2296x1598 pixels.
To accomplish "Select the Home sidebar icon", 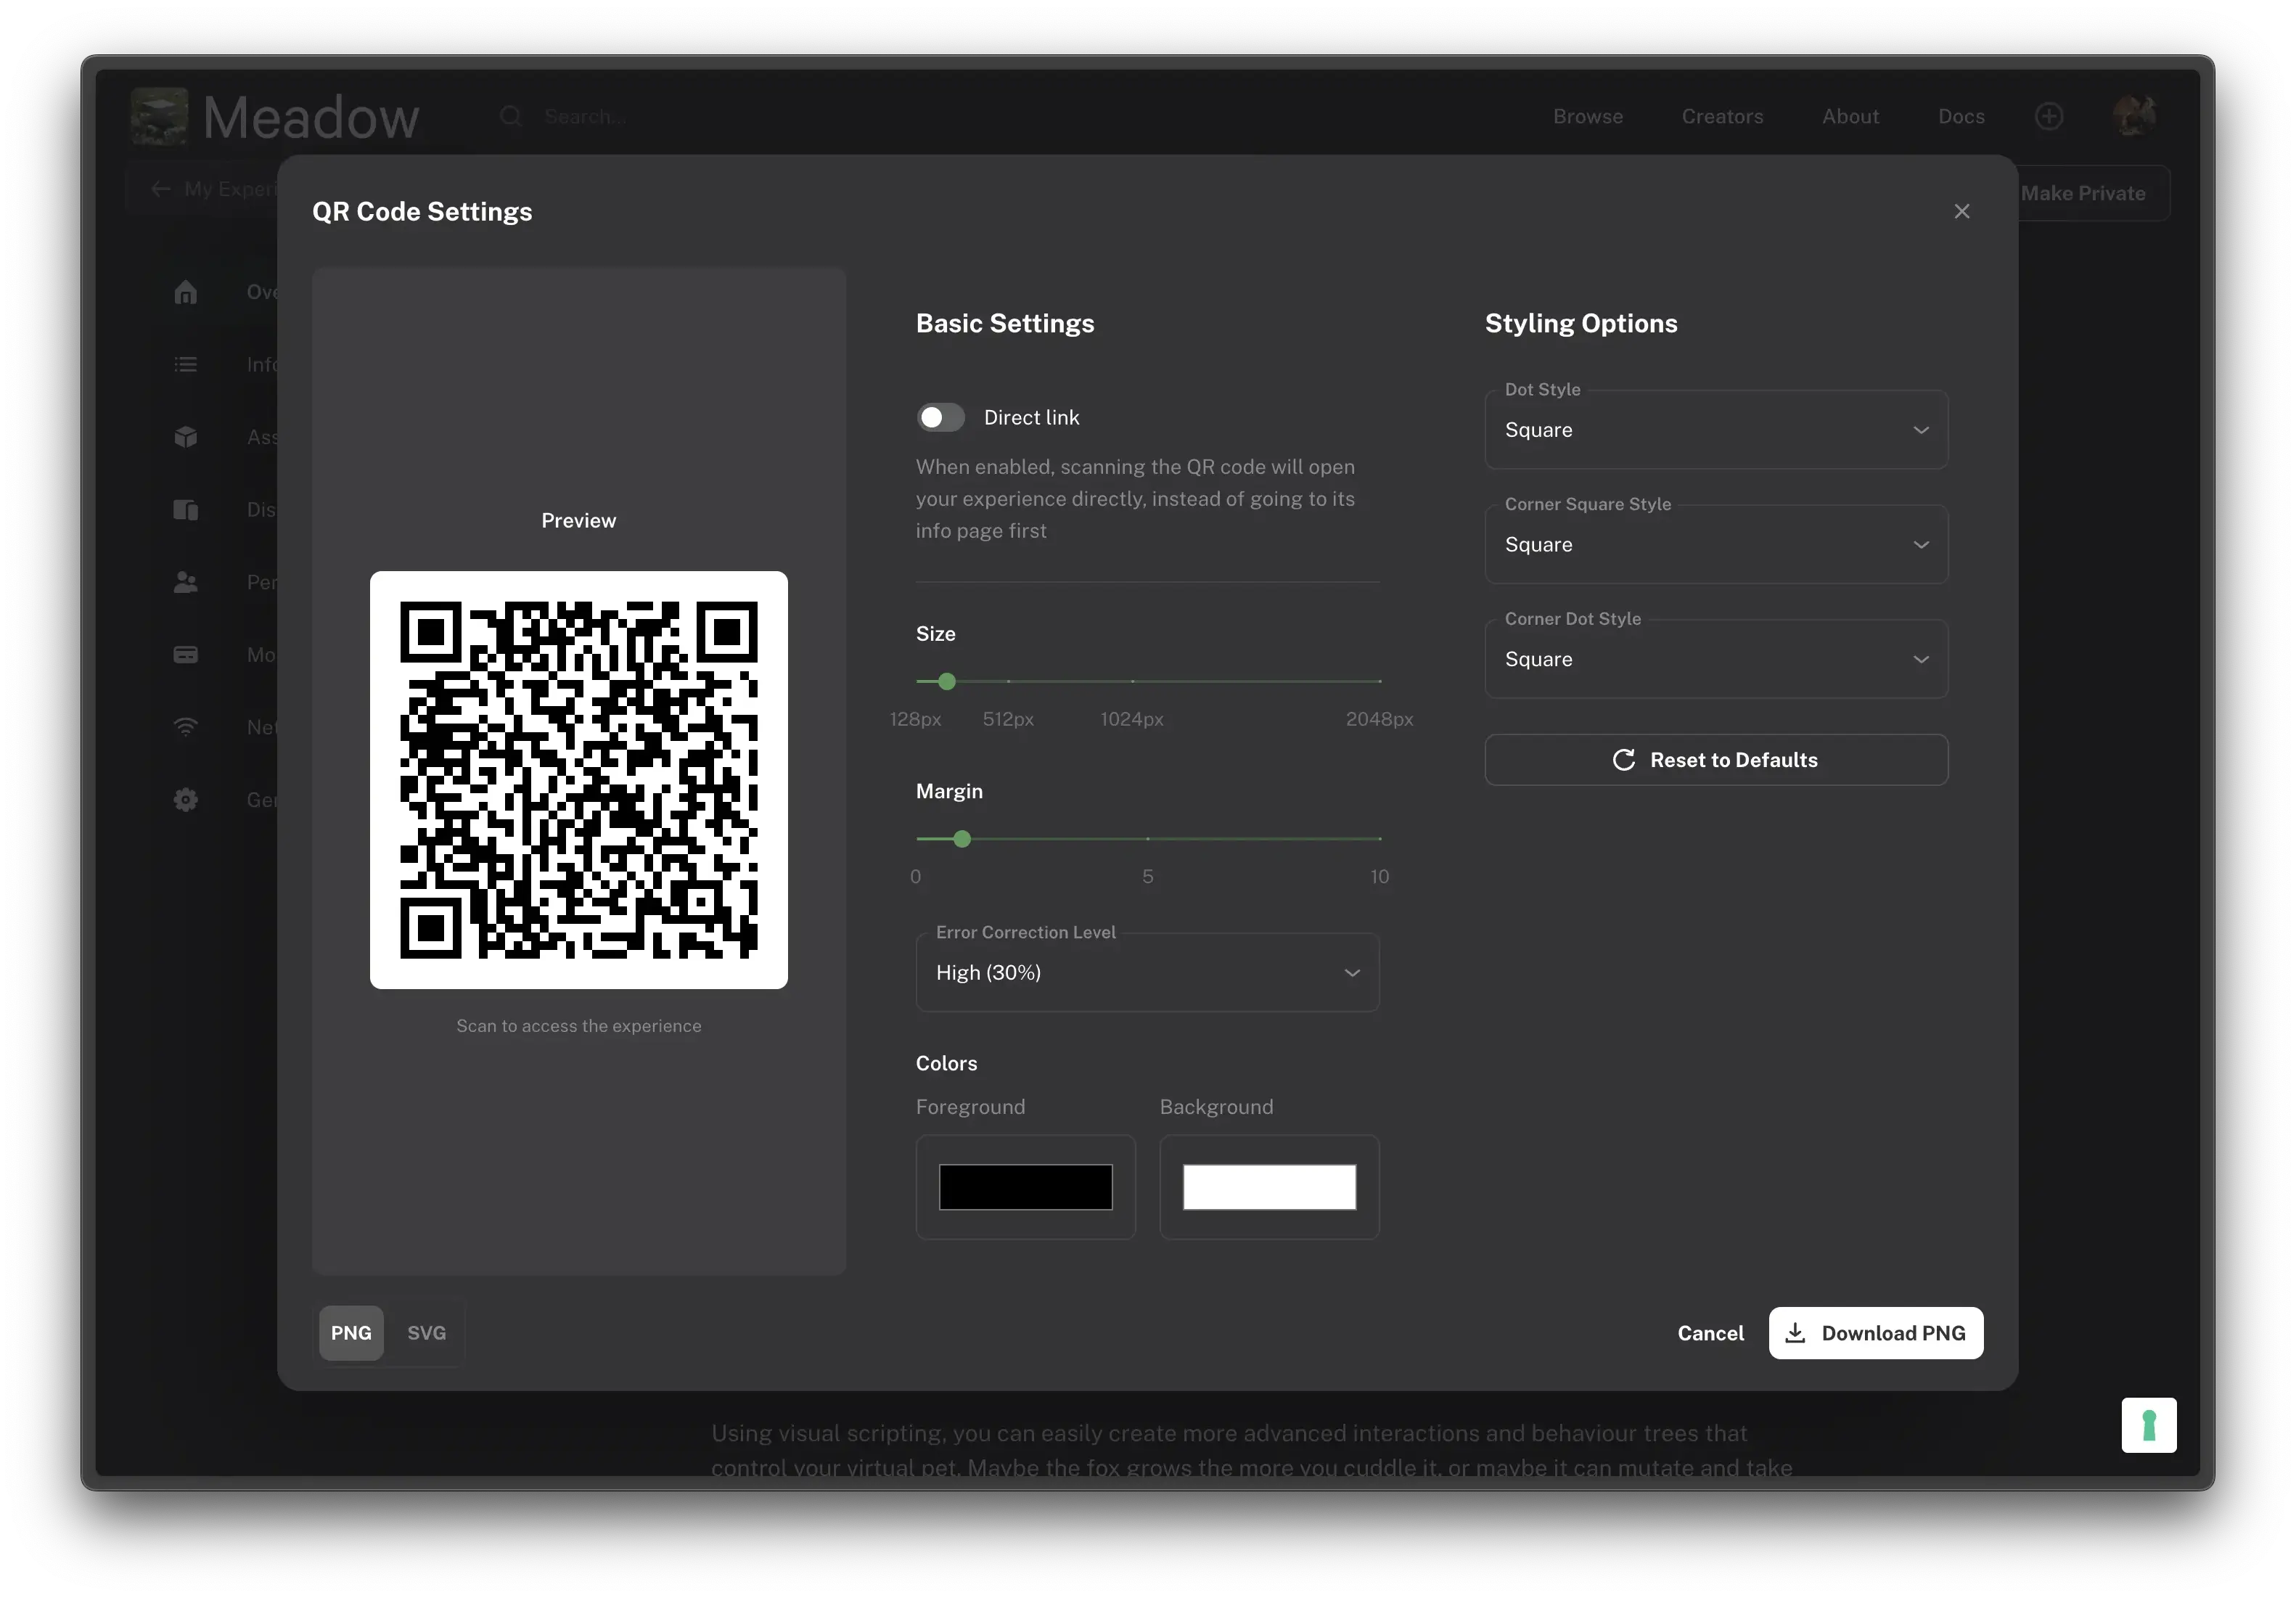I will click(186, 291).
